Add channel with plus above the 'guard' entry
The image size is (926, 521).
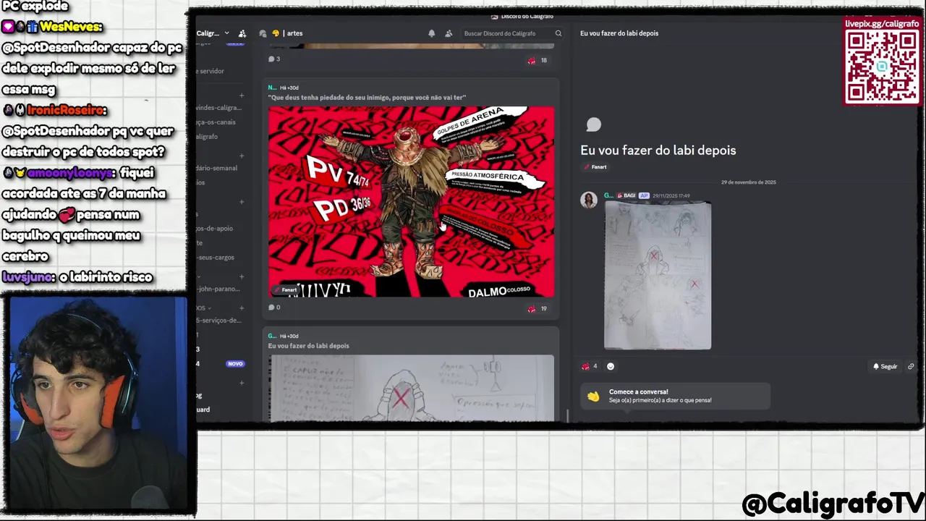point(242,383)
